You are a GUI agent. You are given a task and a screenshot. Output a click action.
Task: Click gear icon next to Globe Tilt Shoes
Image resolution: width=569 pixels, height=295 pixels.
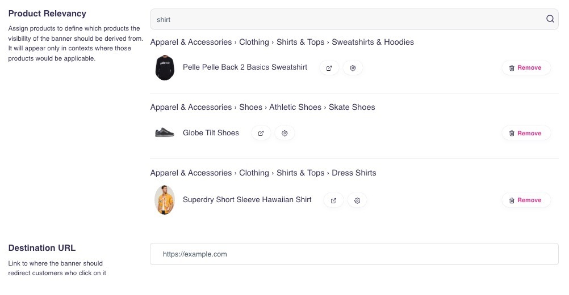click(285, 133)
